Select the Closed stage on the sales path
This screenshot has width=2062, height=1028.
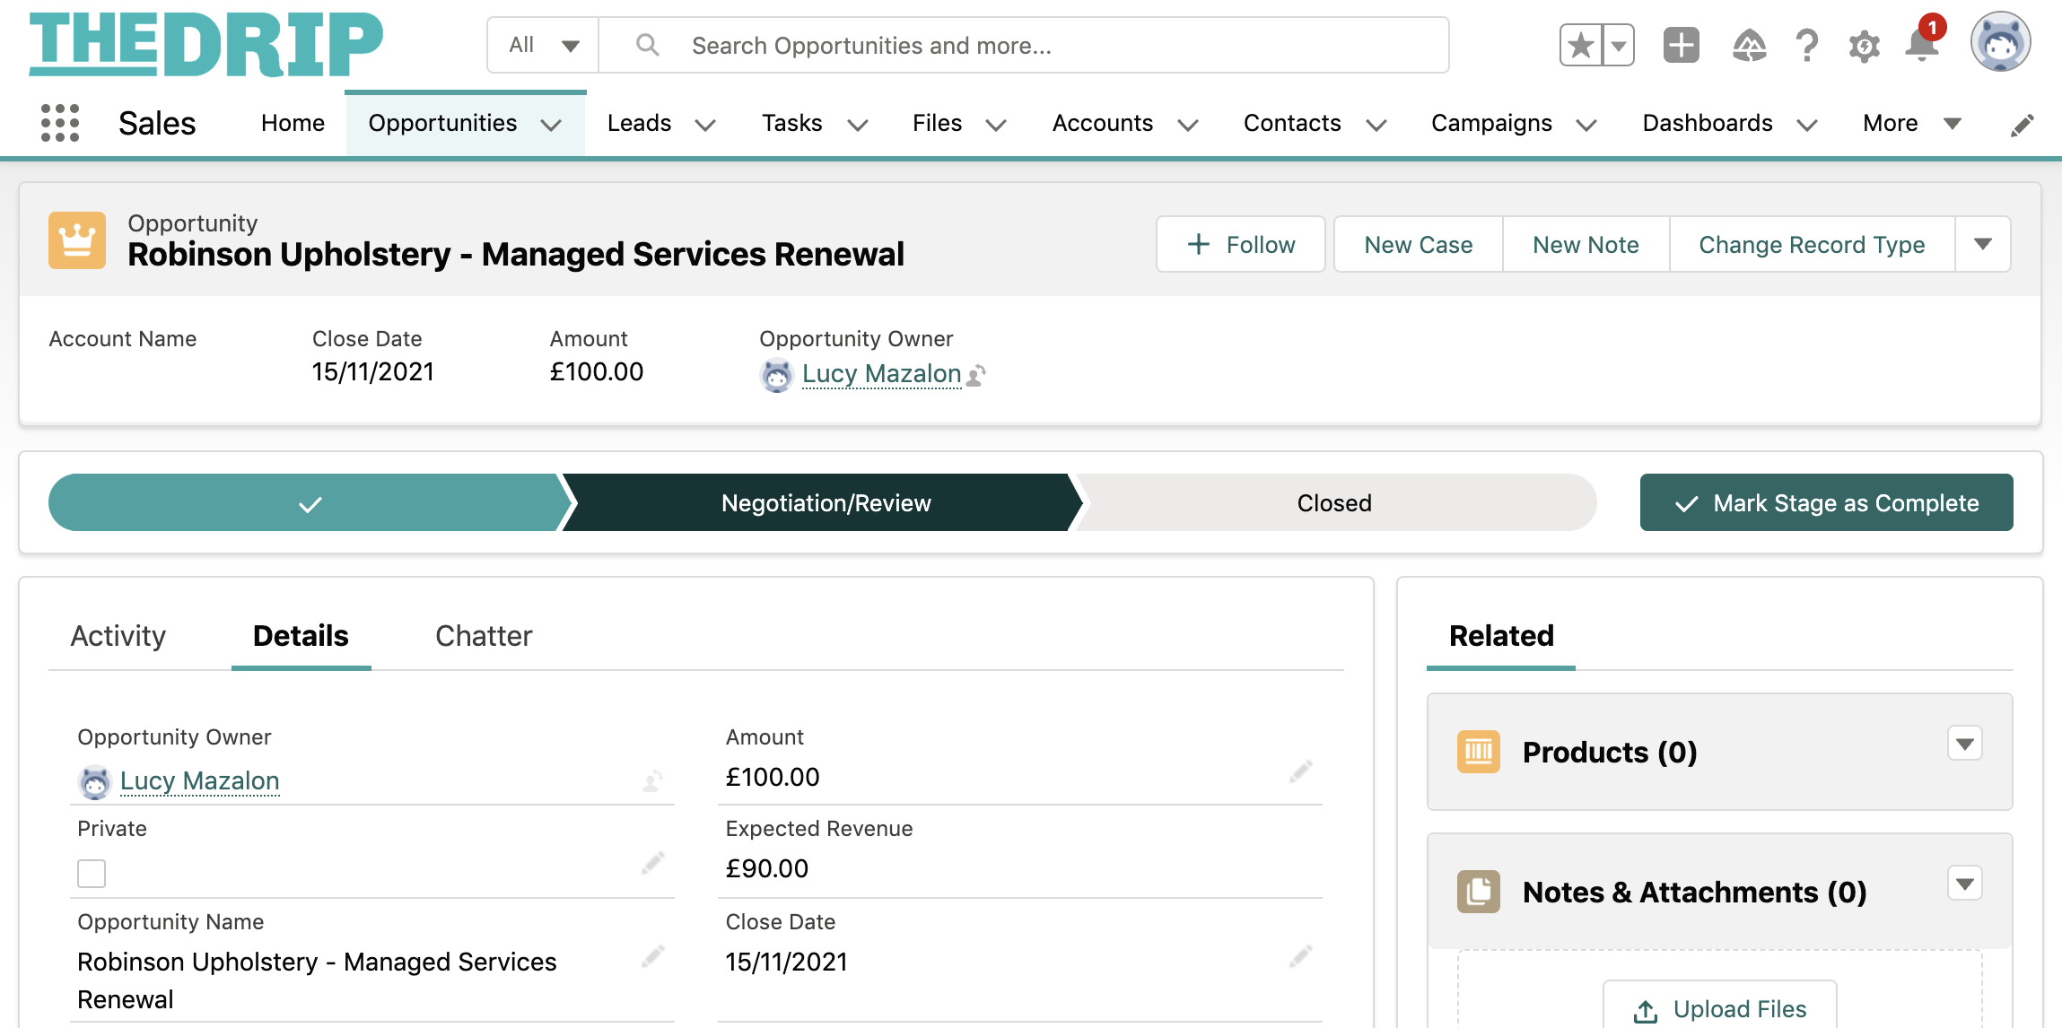(1333, 502)
